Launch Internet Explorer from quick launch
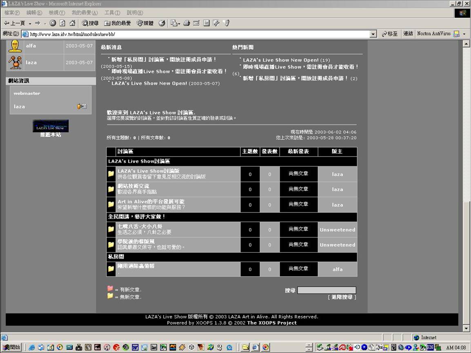 pos(31,347)
